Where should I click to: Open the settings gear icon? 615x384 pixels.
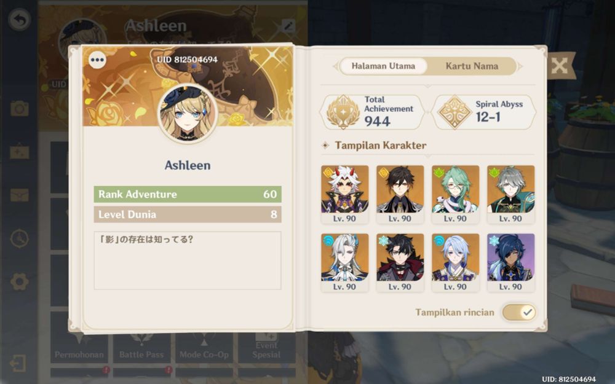(x=19, y=282)
